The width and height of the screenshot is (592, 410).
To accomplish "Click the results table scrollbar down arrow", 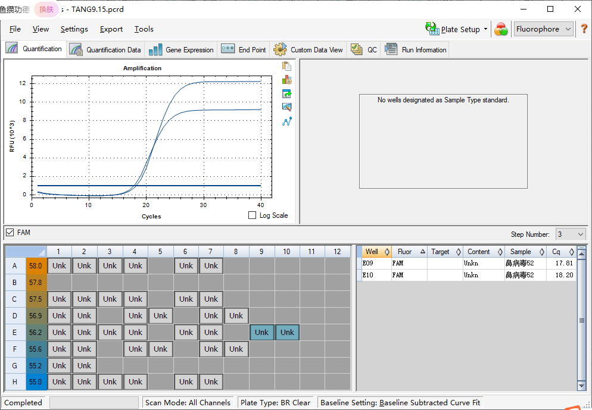I will (x=581, y=386).
